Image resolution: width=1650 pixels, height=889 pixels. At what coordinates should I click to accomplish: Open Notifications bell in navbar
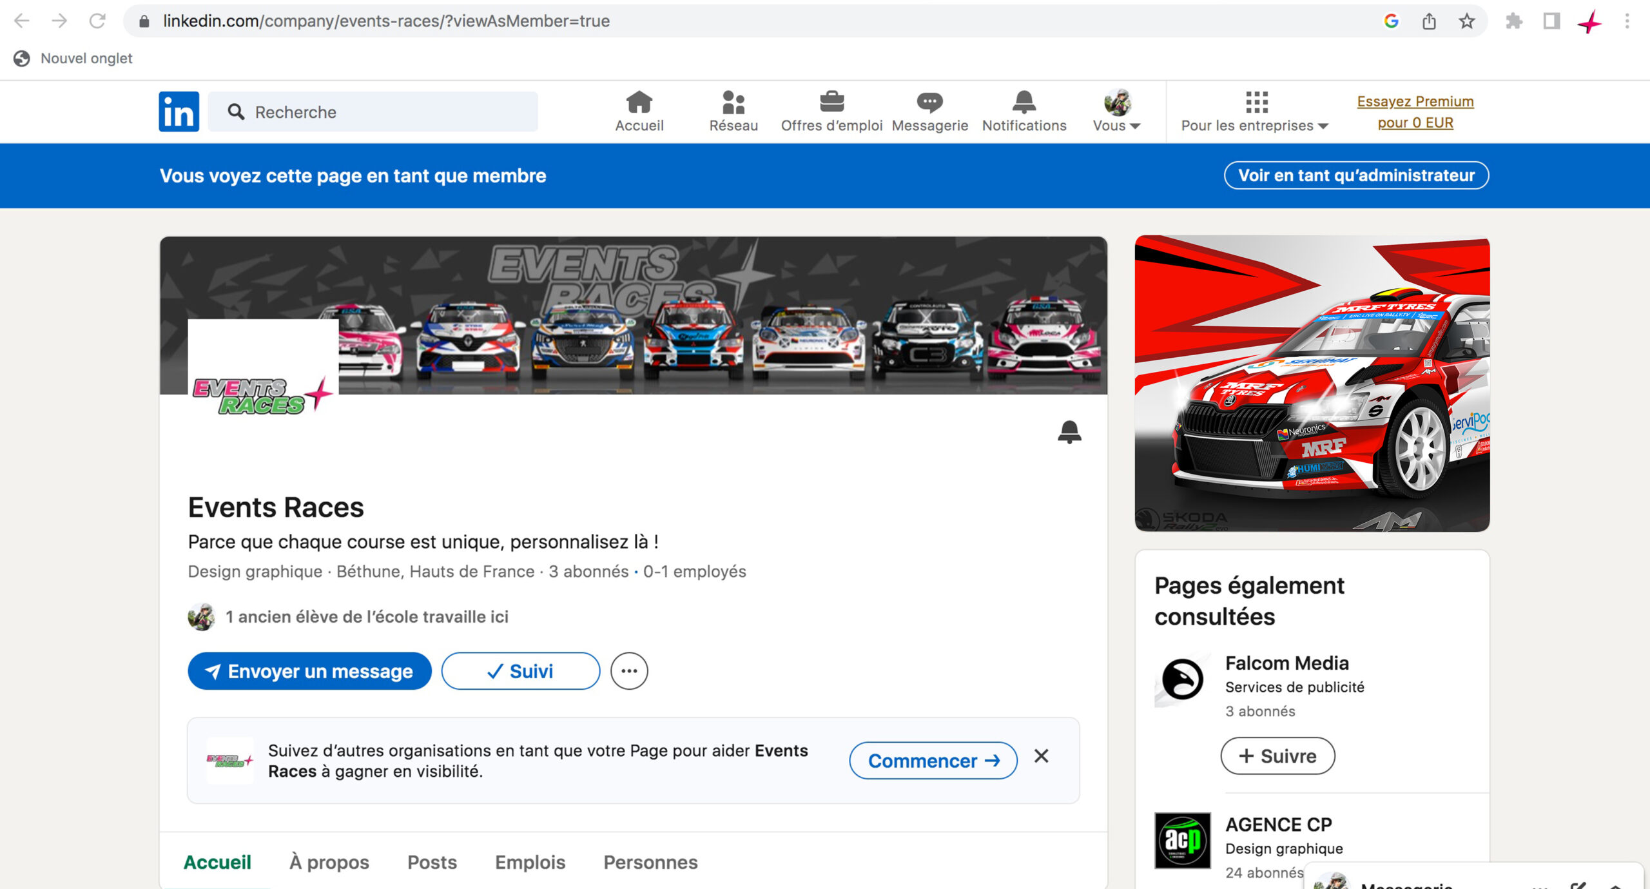point(1024,112)
